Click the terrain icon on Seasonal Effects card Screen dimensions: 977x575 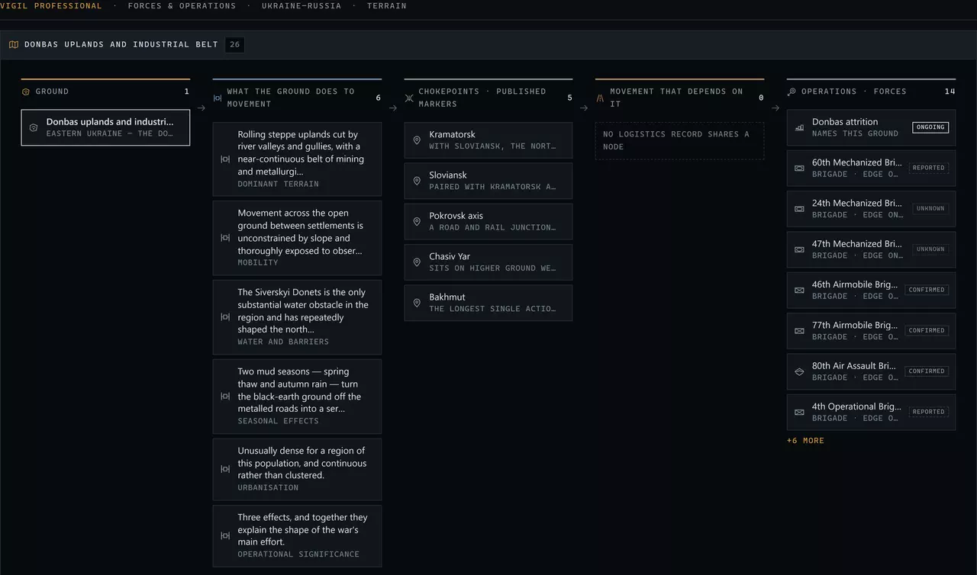(225, 396)
